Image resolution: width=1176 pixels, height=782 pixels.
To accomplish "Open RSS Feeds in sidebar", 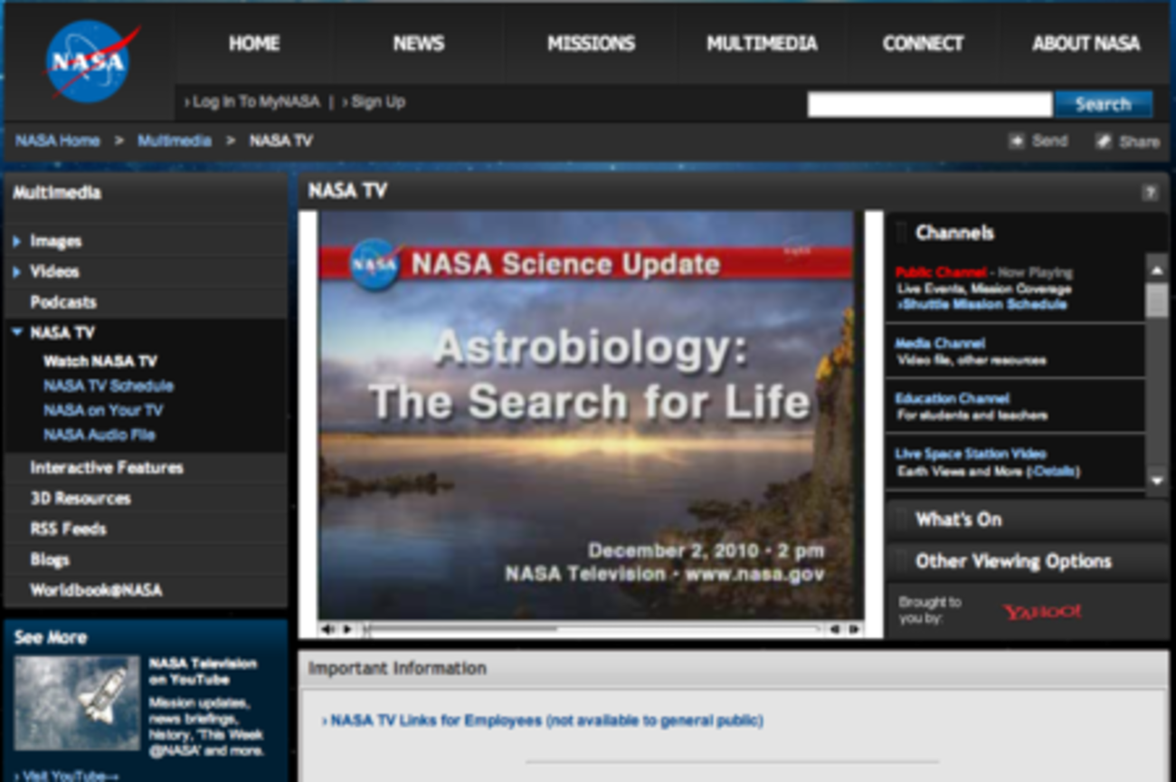I will [x=69, y=529].
